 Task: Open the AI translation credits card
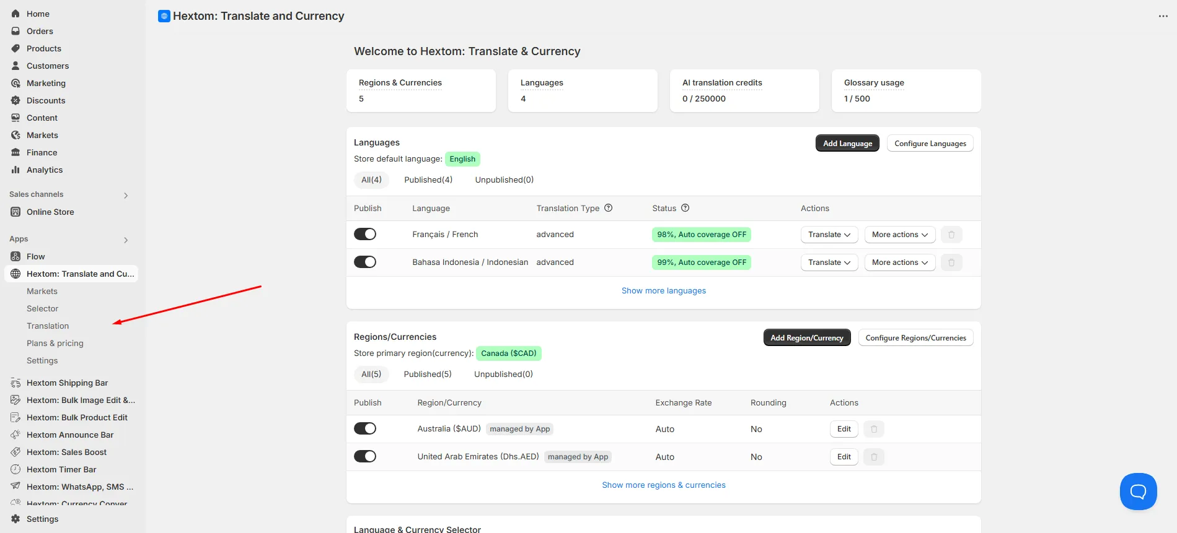tap(744, 90)
